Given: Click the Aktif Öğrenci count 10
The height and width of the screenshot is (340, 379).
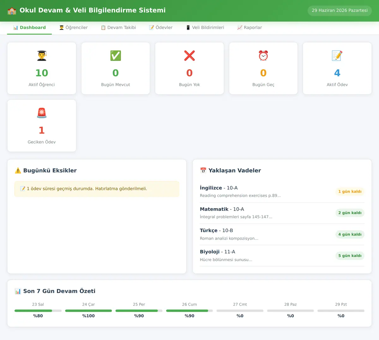Looking at the screenshot, I should (x=42, y=73).
